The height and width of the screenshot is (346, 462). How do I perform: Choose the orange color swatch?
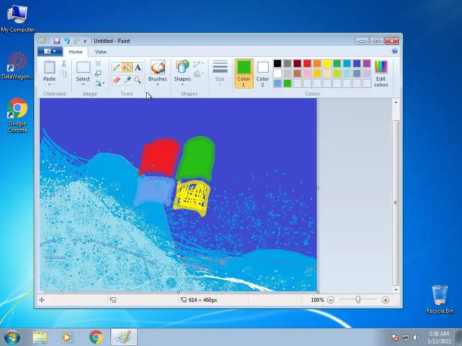[317, 63]
